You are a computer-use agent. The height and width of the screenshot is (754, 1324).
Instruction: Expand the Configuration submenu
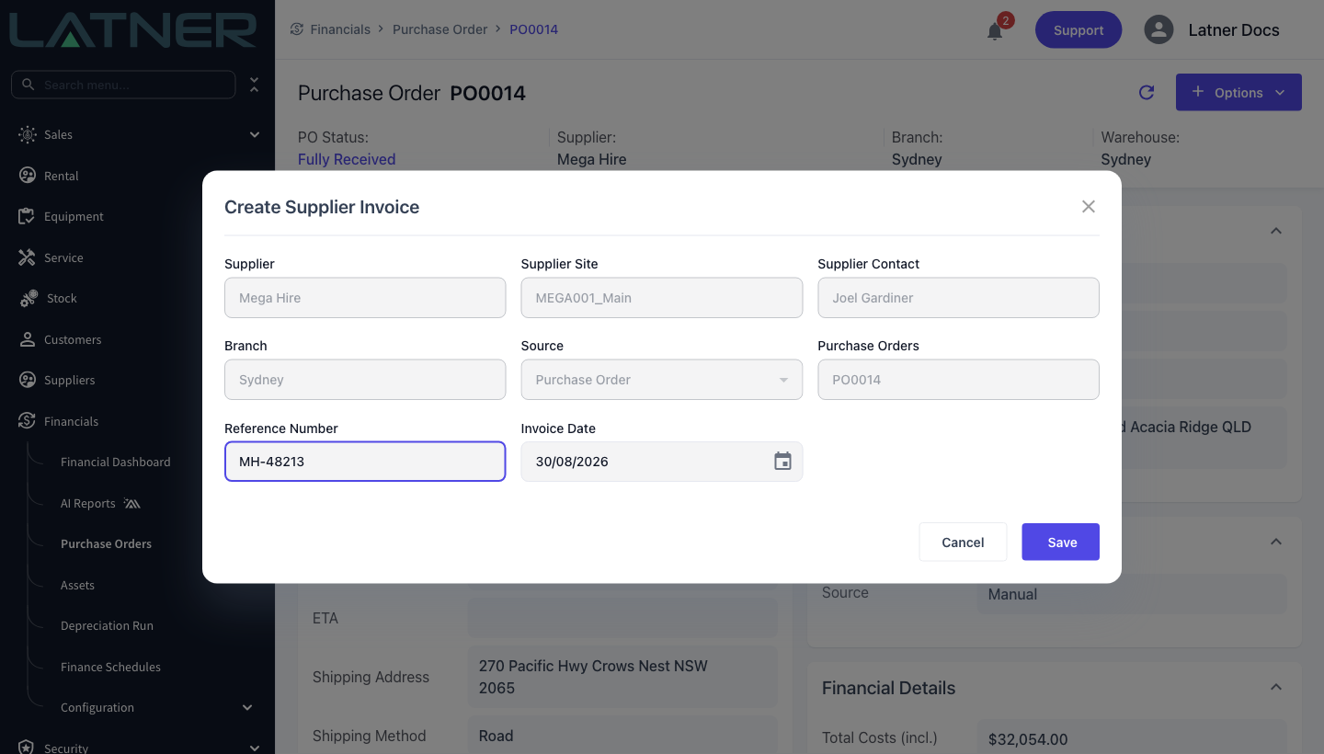coord(246,707)
